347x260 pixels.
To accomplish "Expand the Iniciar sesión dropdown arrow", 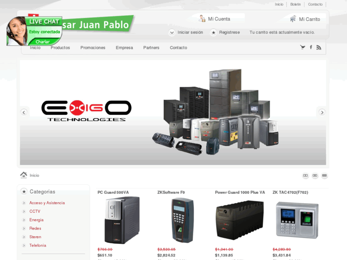I will click(172, 32).
